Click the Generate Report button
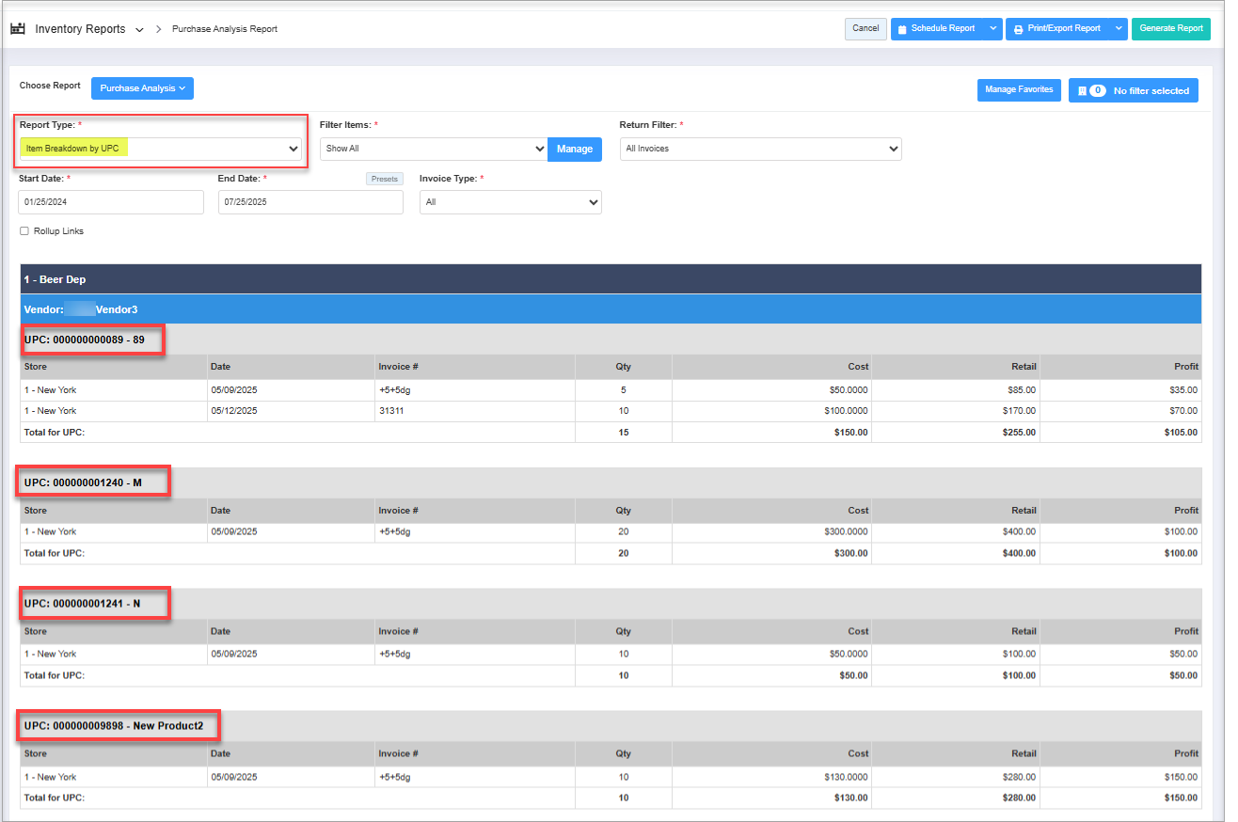Image resolution: width=1238 pixels, height=822 pixels. pyautogui.click(x=1171, y=29)
